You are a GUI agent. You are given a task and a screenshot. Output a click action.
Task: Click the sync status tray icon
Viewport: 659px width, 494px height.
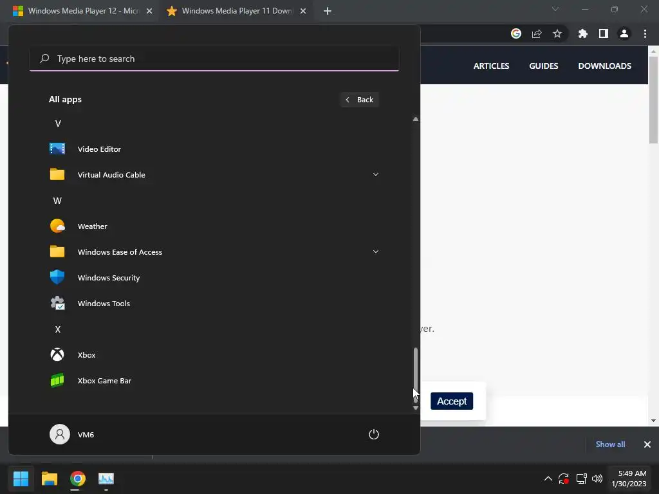tap(564, 479)
